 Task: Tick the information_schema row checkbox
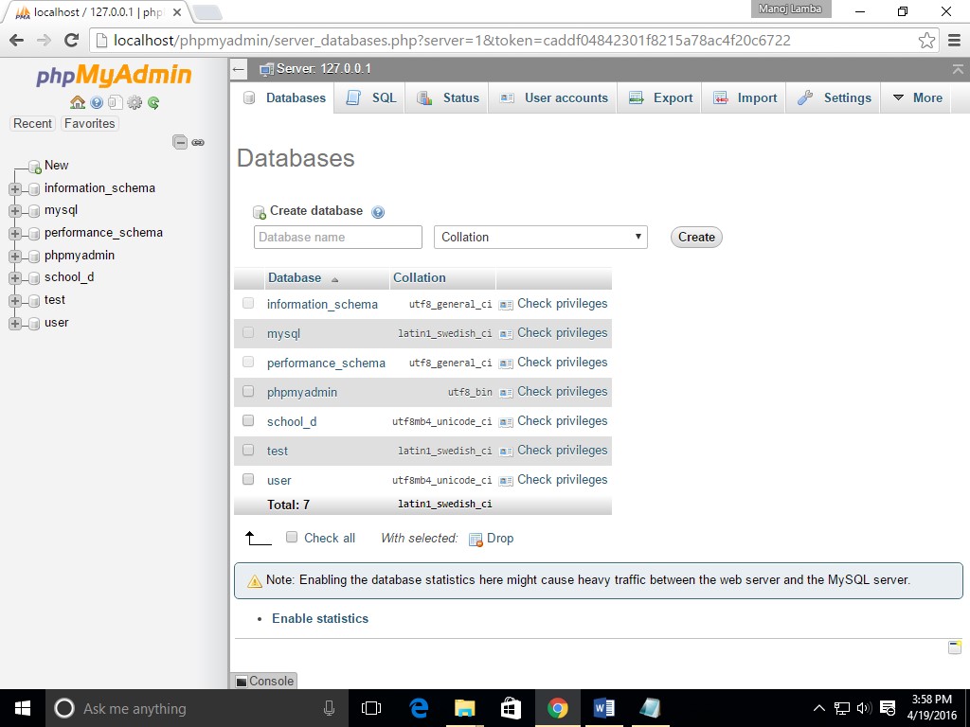coord(248,303)
